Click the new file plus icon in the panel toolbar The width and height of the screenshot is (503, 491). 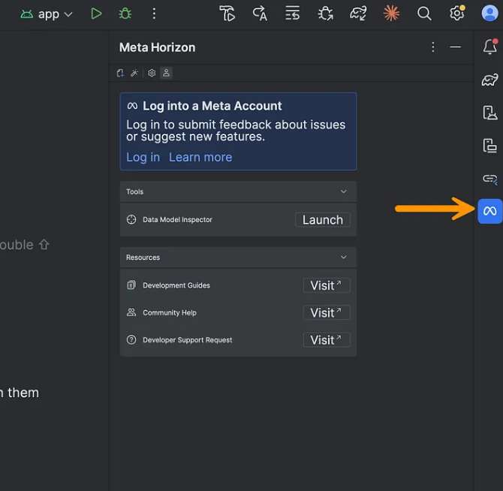pos(120,73)
